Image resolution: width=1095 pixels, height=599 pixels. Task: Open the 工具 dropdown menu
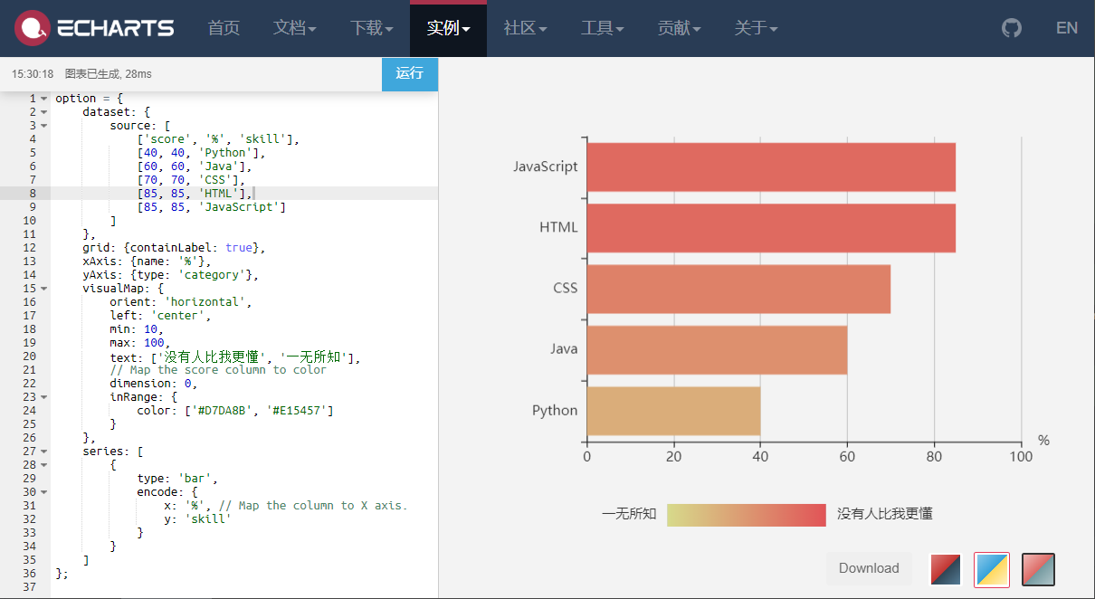pyautogui.click(x=602, y=27)
